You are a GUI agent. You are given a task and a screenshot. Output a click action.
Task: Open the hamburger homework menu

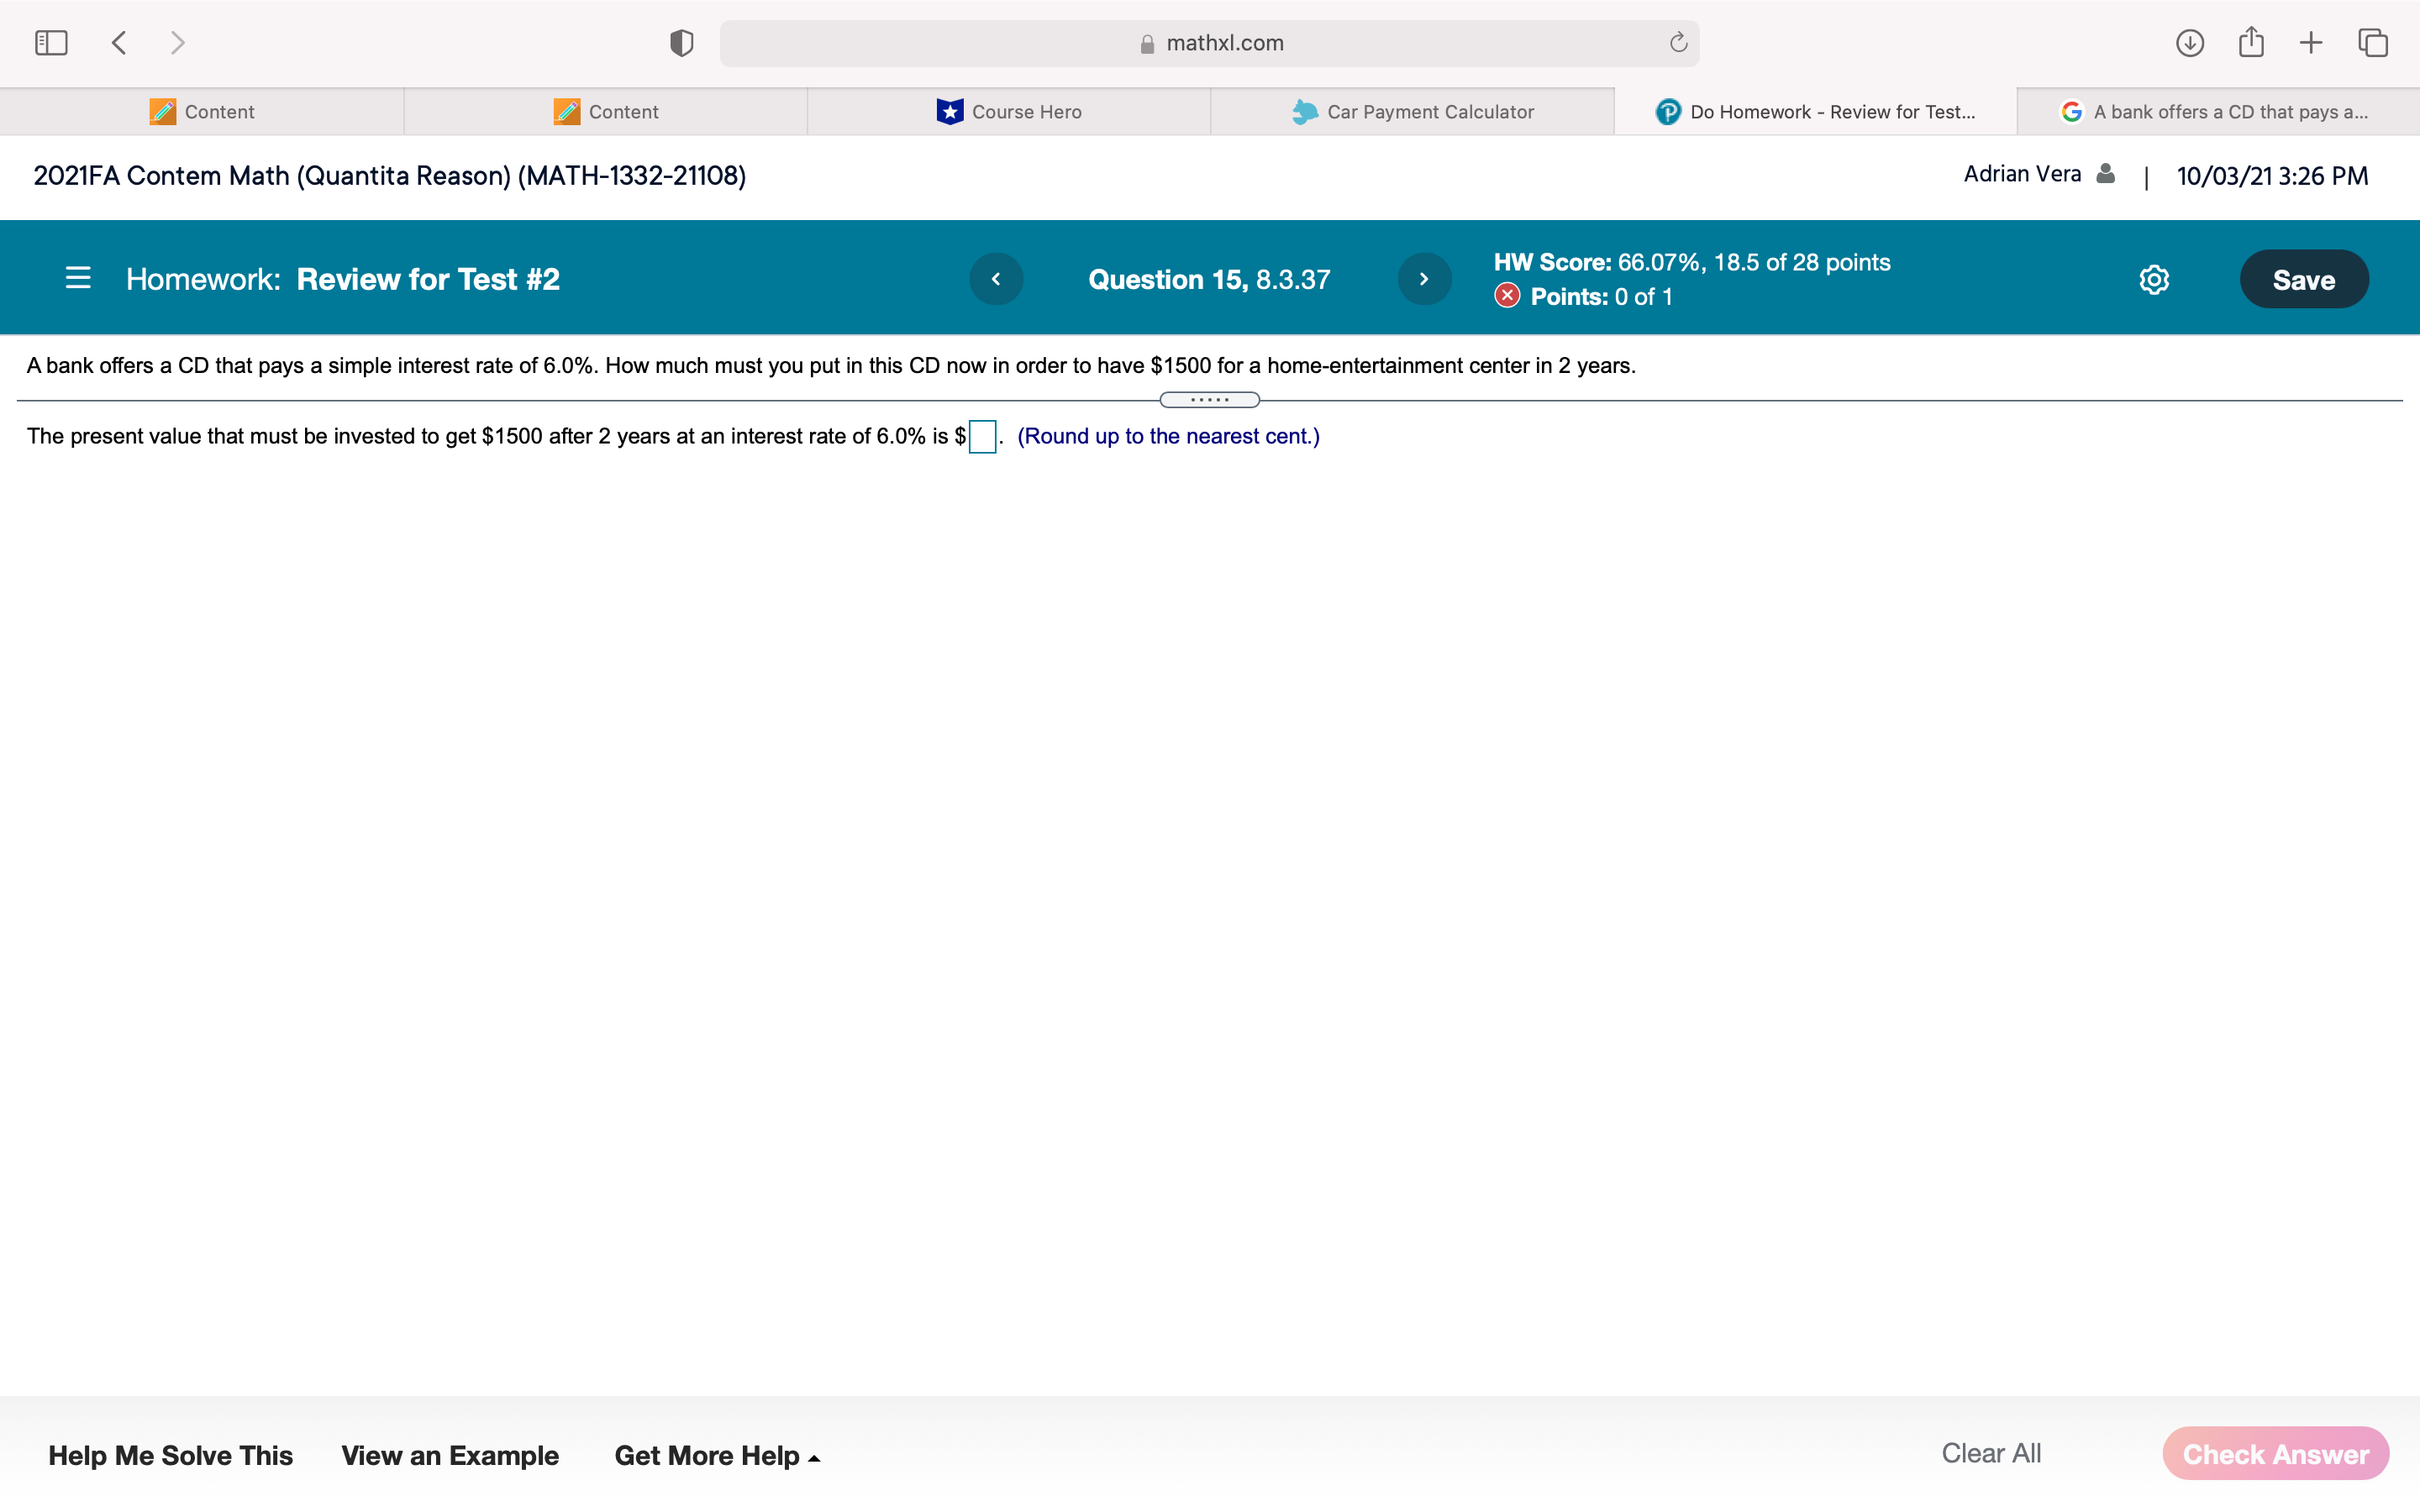coord(78,278)
